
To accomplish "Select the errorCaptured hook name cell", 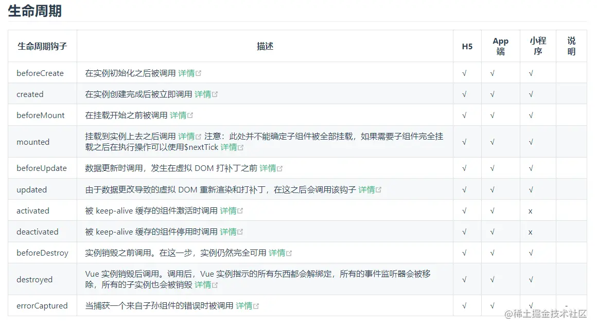I will pyautogui.click(x=42, y=306).
